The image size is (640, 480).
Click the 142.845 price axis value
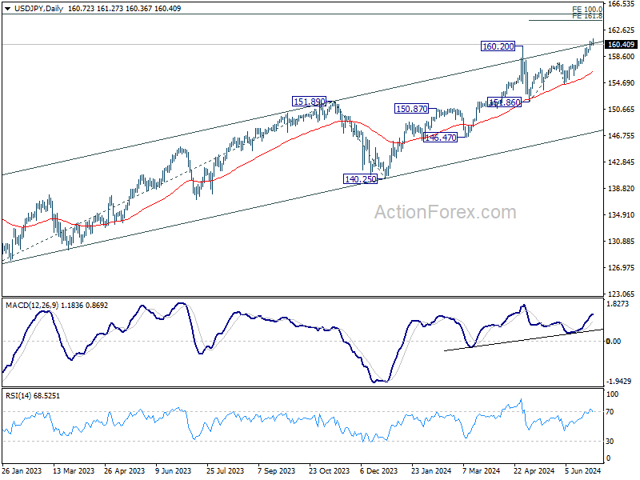click(x=621, y=162)
